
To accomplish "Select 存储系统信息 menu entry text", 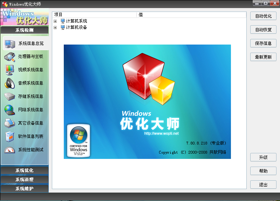I will tap(30, 96).
